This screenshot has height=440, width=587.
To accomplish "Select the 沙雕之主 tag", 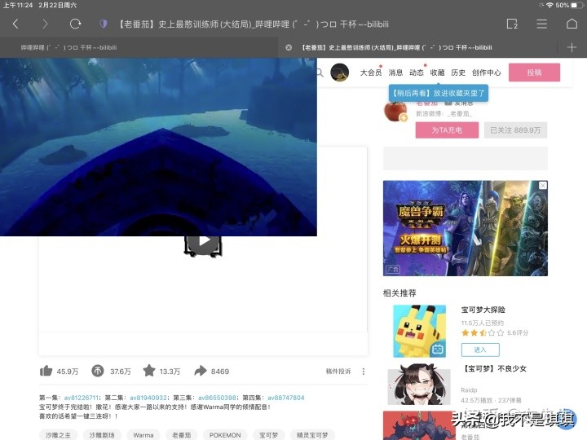I will point(58,435).
